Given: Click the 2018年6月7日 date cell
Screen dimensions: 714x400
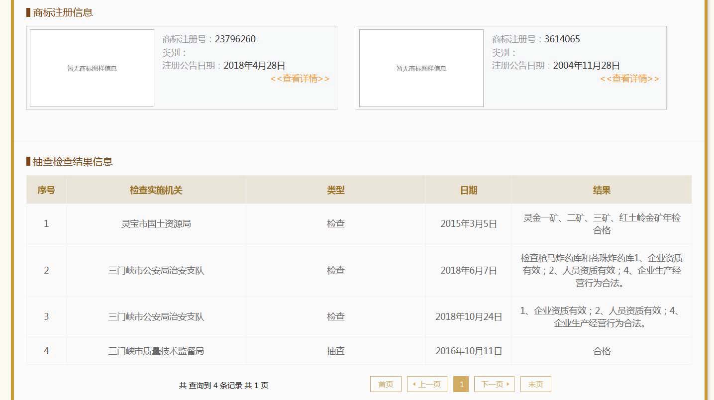Looking at the screenshot, I should pyautogui.click(x=469, y=271).
